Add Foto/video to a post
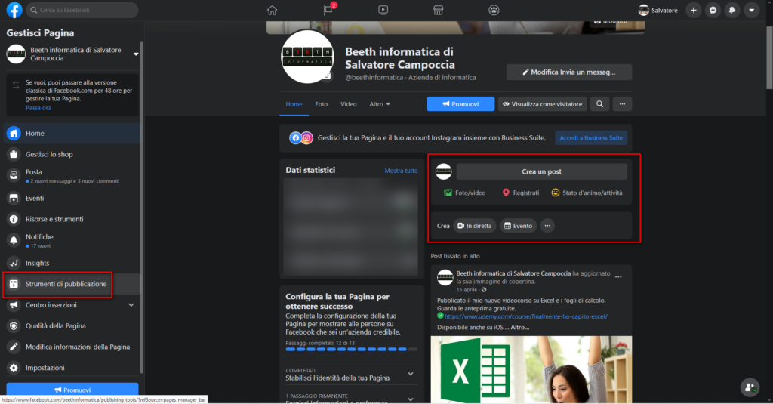This screenshot has width=773, height=404. point(464,193)
